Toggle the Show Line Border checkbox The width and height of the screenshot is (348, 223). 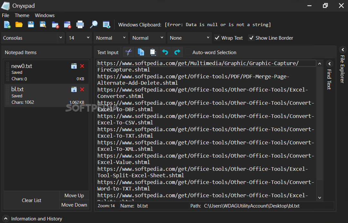[x=251, y=38]
